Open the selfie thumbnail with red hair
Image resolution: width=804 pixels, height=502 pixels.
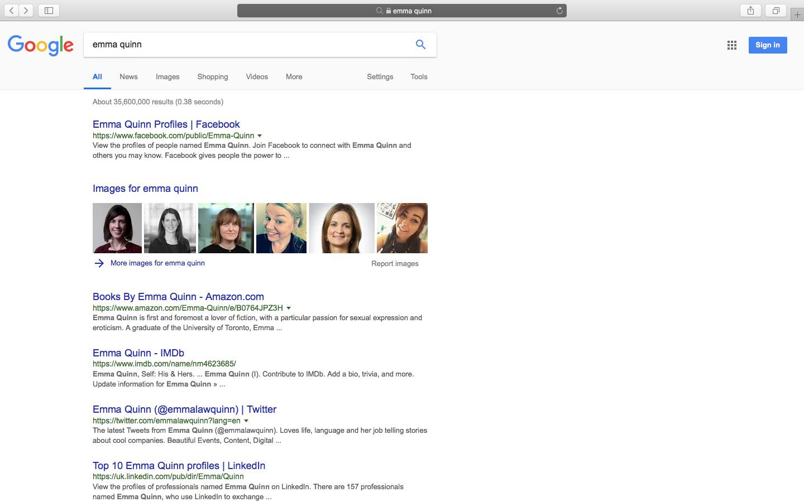(402, 228)
